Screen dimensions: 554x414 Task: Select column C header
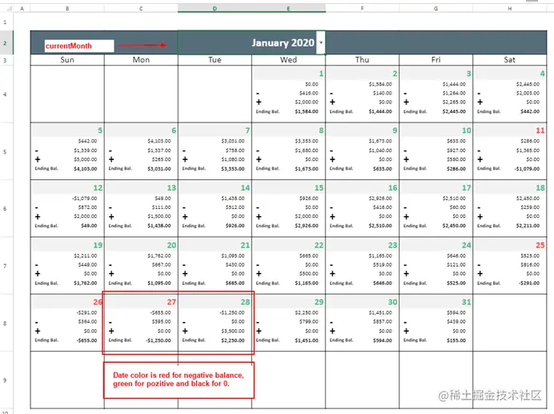tap(141, 9)
